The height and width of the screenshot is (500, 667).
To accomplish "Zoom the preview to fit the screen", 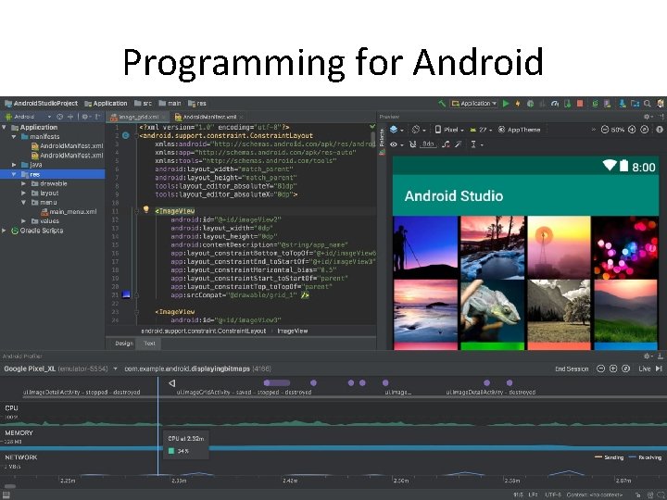I will pyautogui.click(x=645, y=130).
